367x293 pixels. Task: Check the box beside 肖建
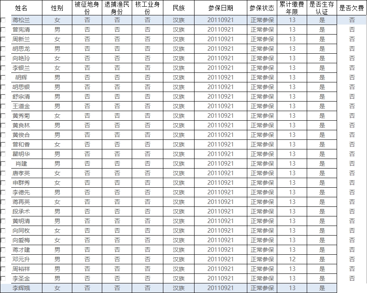3,164
